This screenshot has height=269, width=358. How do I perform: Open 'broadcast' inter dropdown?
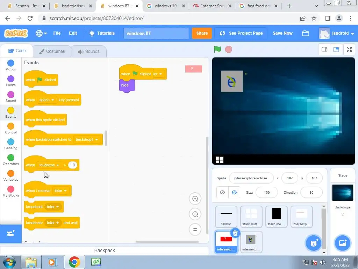point(53,207)
